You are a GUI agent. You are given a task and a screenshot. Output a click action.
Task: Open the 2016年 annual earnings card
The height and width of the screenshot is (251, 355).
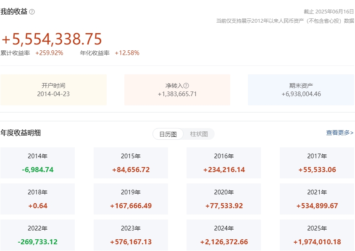click(x=224, y=163)
